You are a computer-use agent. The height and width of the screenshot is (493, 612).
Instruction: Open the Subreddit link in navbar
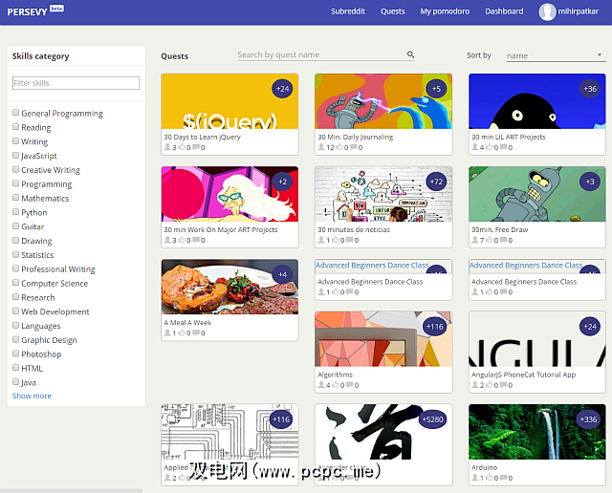click(x=348, y=11)
